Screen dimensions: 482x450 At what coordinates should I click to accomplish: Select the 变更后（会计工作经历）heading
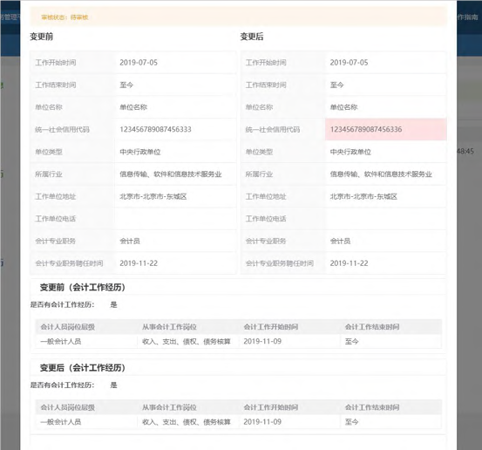(83, 367)
